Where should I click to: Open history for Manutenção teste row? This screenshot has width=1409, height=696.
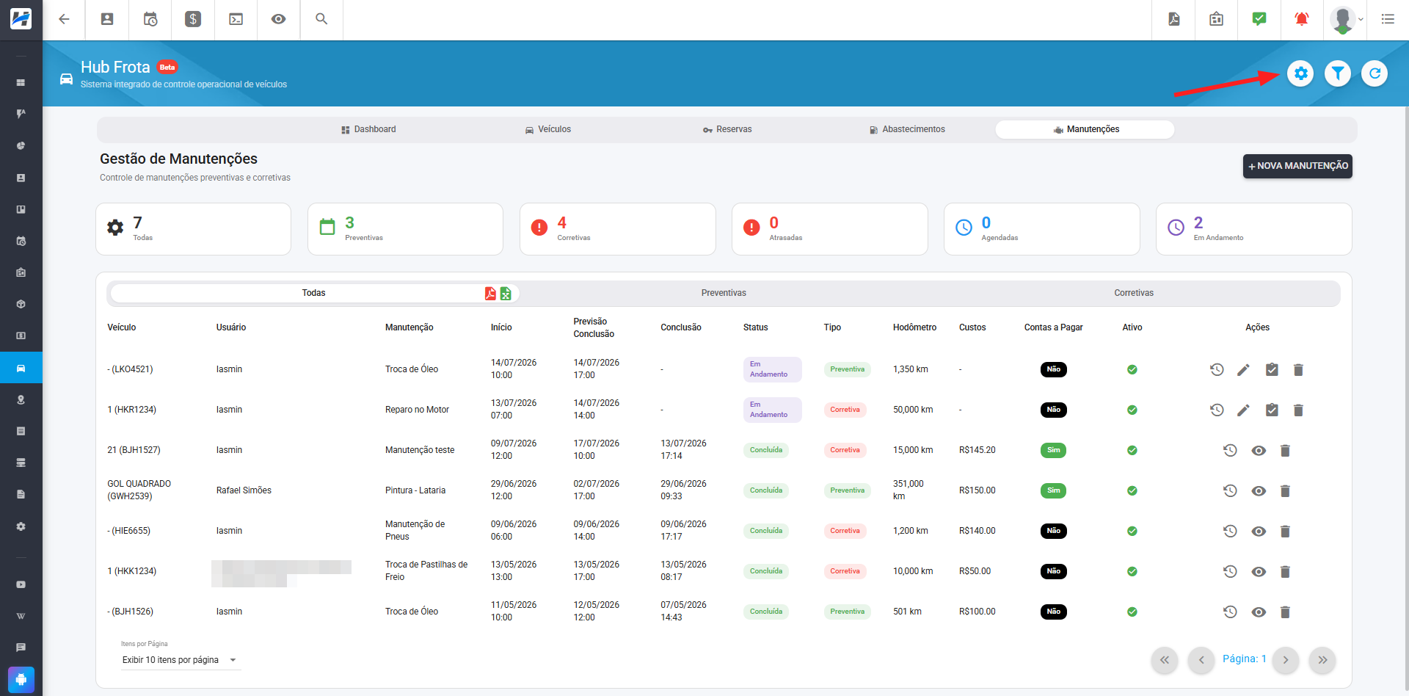click(1231, 450)
